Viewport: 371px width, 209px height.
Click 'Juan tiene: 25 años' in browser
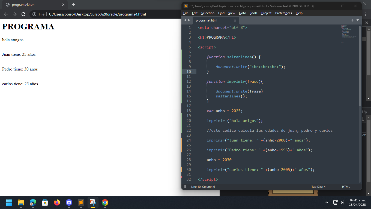(x=19, y=54)
